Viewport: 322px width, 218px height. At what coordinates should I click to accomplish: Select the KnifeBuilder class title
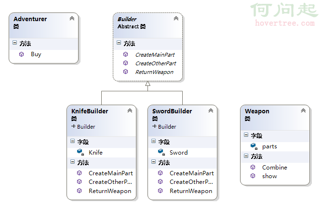[x=90, y=111]
